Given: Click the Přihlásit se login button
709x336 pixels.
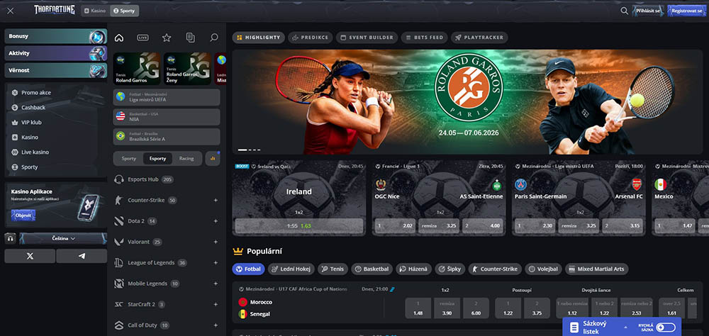Looking at the screenshot, I should click(x=648, y=11).
